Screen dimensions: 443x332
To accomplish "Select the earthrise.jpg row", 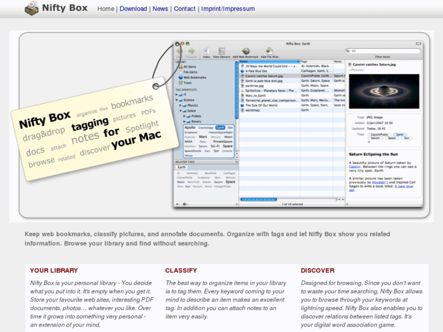I will coord(292,86).
